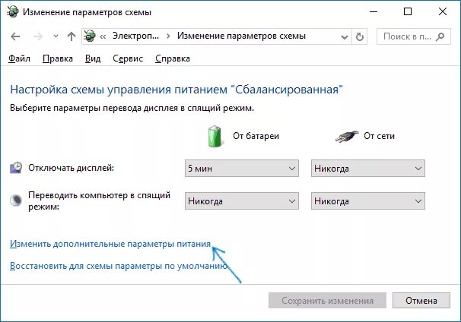This screenshot has width=461, height=322.
Task: Click the От батареи column label
Action: coord(256,136)
